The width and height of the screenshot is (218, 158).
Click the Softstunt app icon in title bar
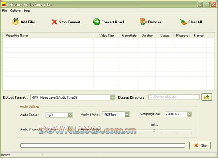click(x=4, y=5)
